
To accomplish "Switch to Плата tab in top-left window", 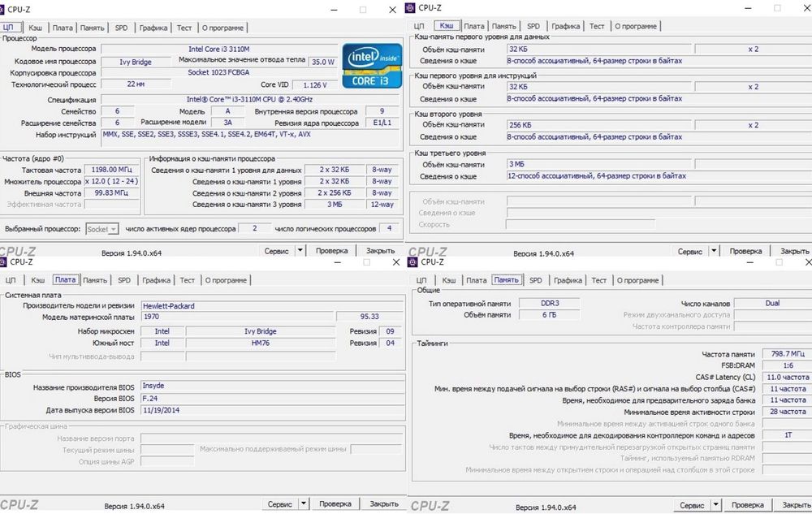I will 63,28.
